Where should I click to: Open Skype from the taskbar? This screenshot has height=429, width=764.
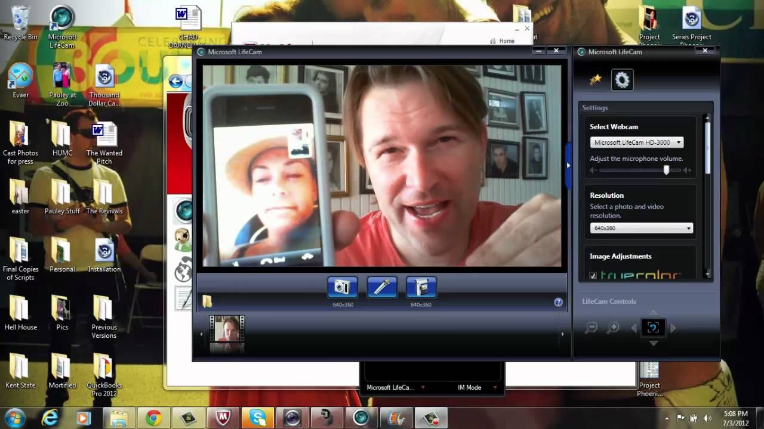coord(257,418)
